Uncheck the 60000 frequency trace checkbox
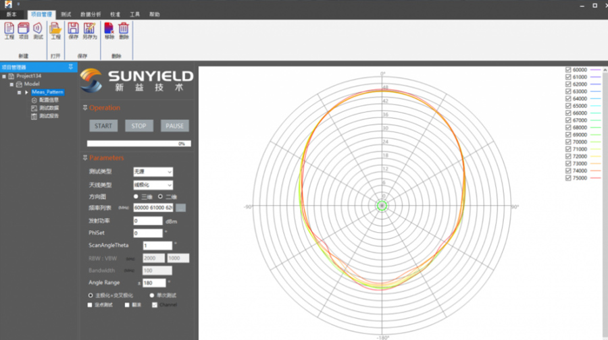Screen dimensions: 608x340 (x=567, y=69)
